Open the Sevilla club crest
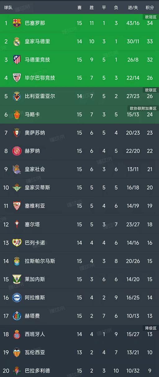Viewport: 159px width, 377px height. 16,206
